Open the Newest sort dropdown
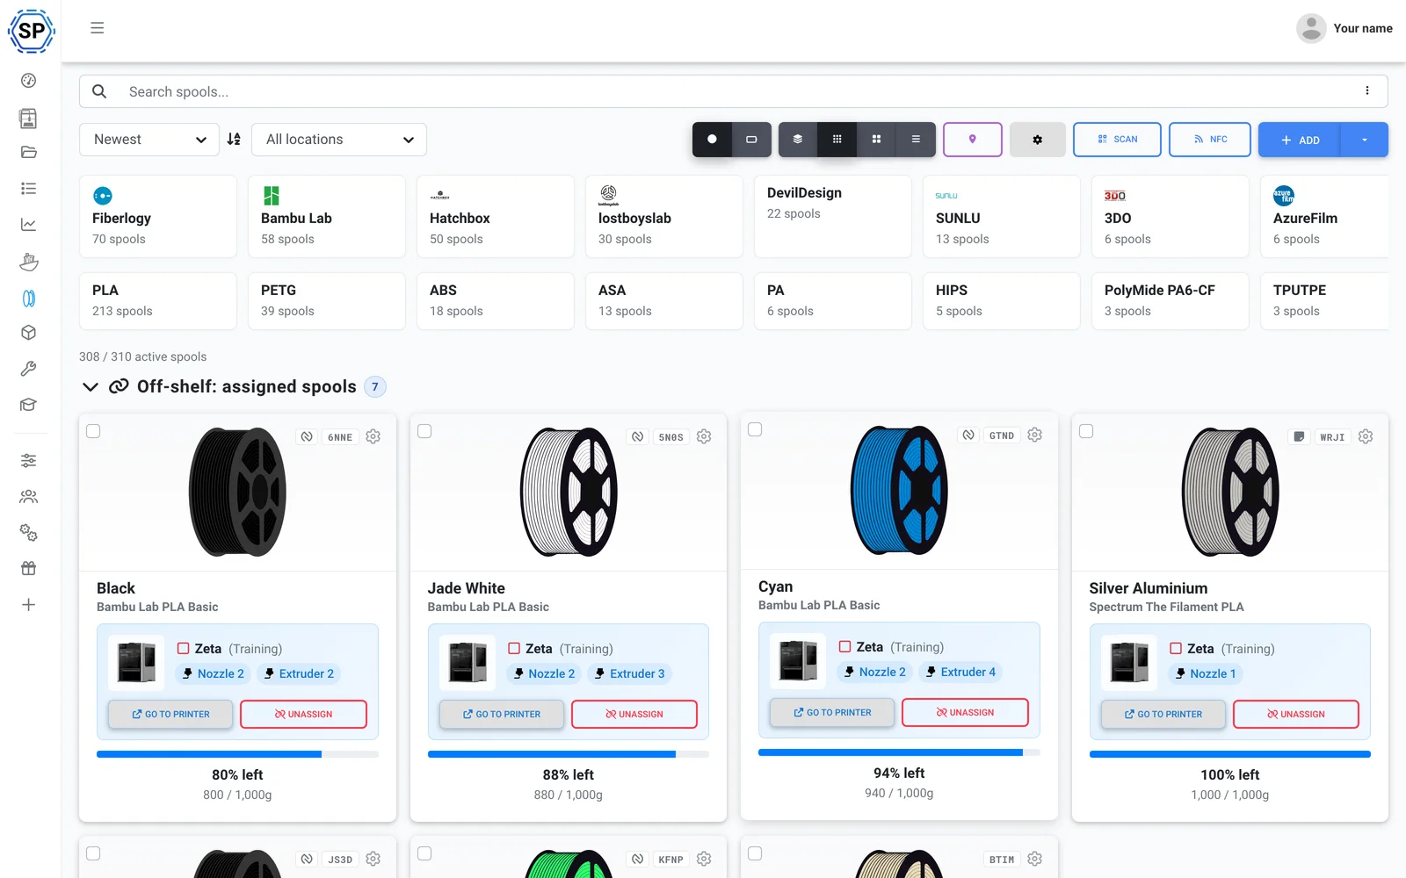1406x878 pixels. (149, 140)
